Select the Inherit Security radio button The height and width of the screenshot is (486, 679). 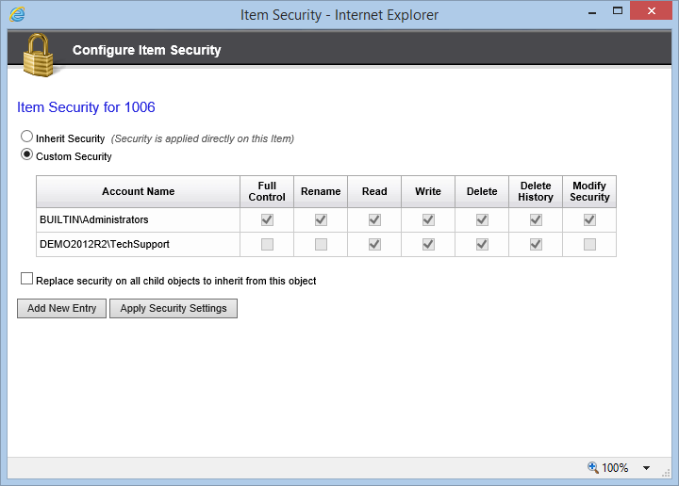(26, 137)
